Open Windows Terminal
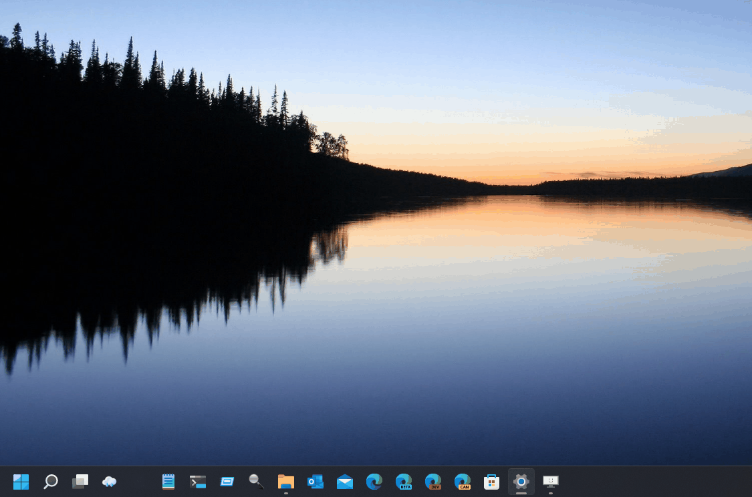752x497 pixels. click(197, 481)
